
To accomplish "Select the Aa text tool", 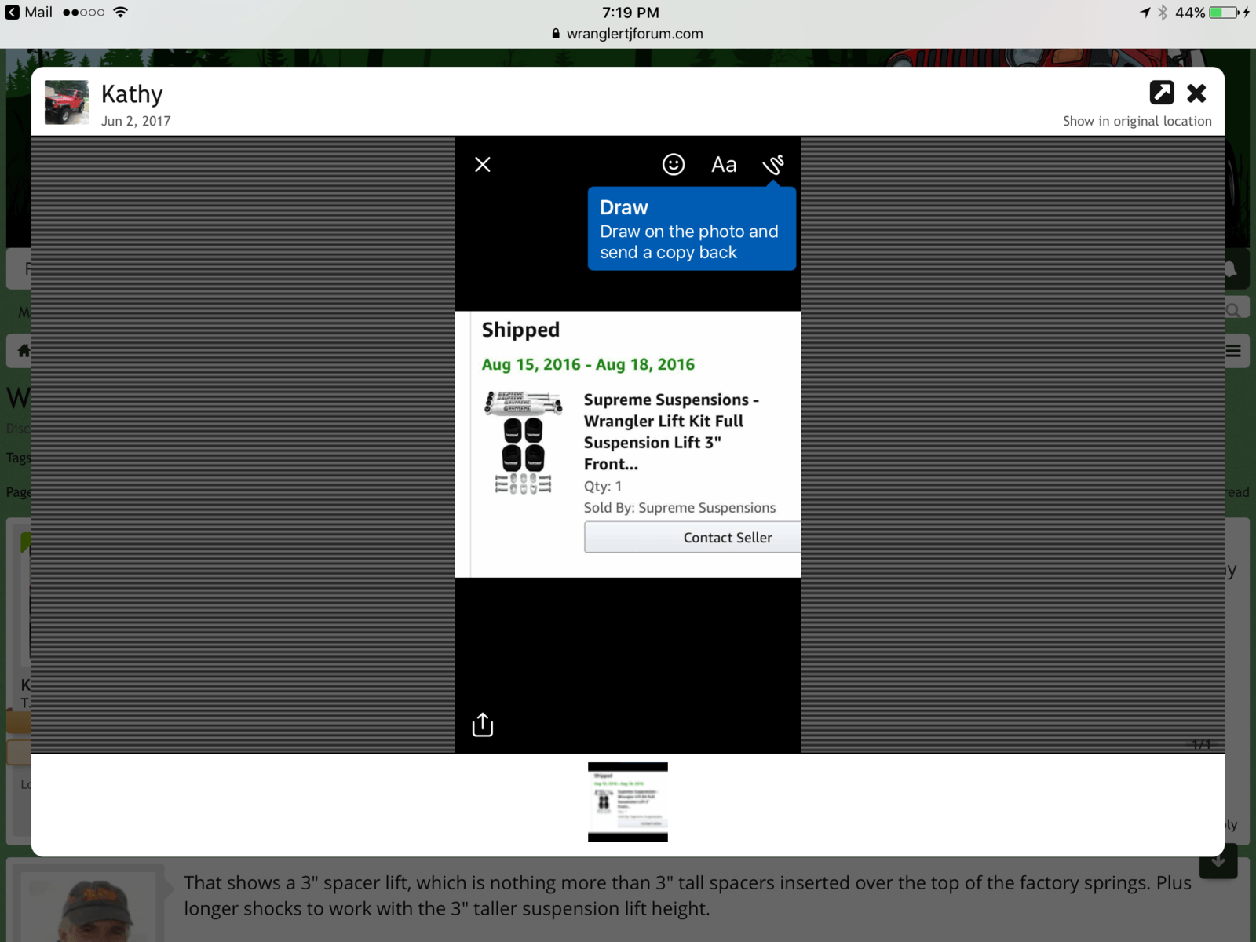I will click(723, 165).
